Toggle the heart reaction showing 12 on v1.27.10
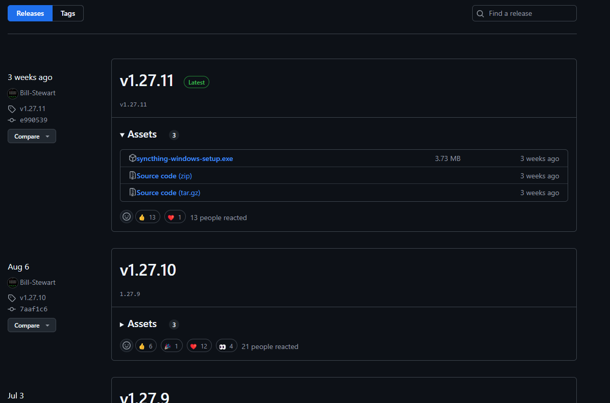 pyautogui.click(x=199, y=345)
